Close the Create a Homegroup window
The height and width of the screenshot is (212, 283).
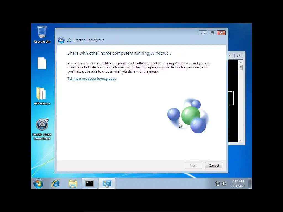221,33
